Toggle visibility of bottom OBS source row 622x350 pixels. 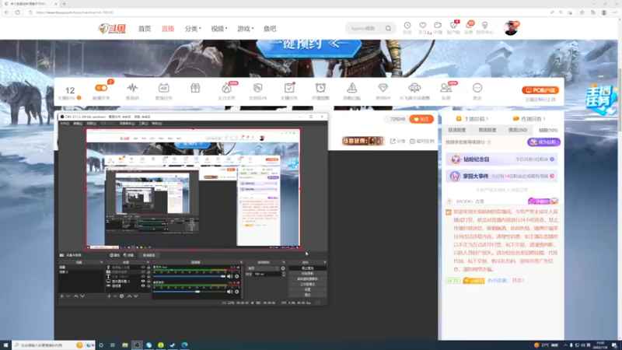[143, 285]
